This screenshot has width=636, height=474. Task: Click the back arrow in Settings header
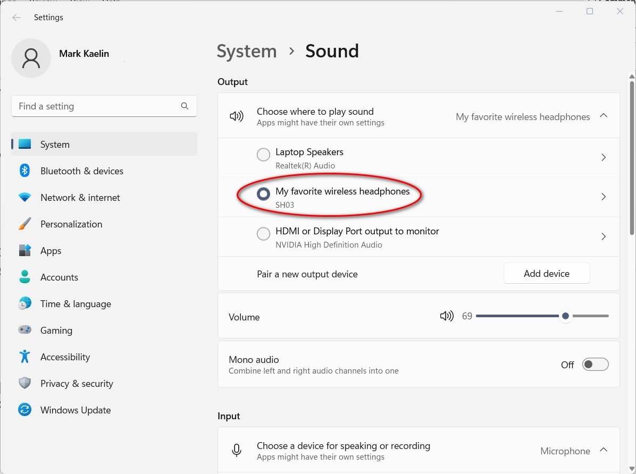pos(16,18)
